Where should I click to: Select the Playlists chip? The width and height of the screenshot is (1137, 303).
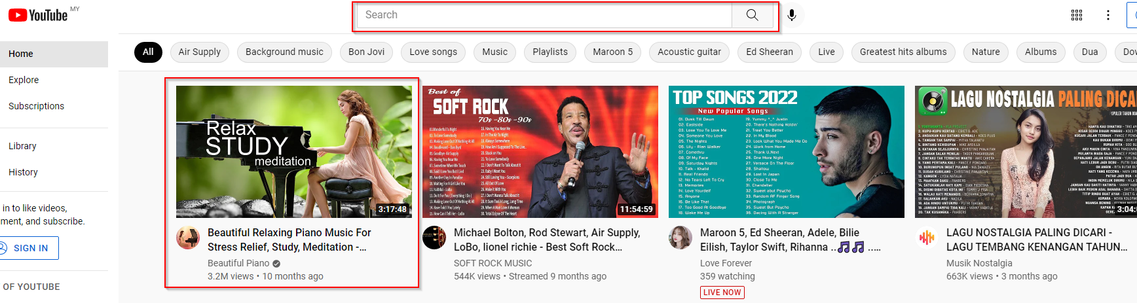click(x=550, y=52)
